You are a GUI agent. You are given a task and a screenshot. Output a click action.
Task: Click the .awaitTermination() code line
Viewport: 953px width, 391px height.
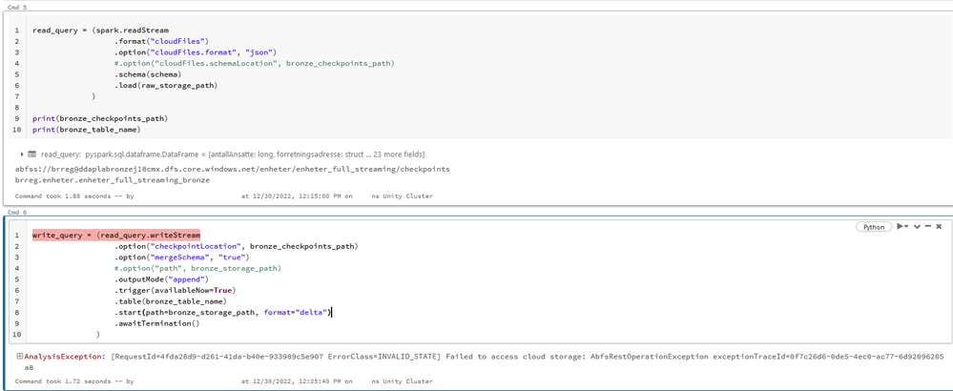click(x=156, y=323)
